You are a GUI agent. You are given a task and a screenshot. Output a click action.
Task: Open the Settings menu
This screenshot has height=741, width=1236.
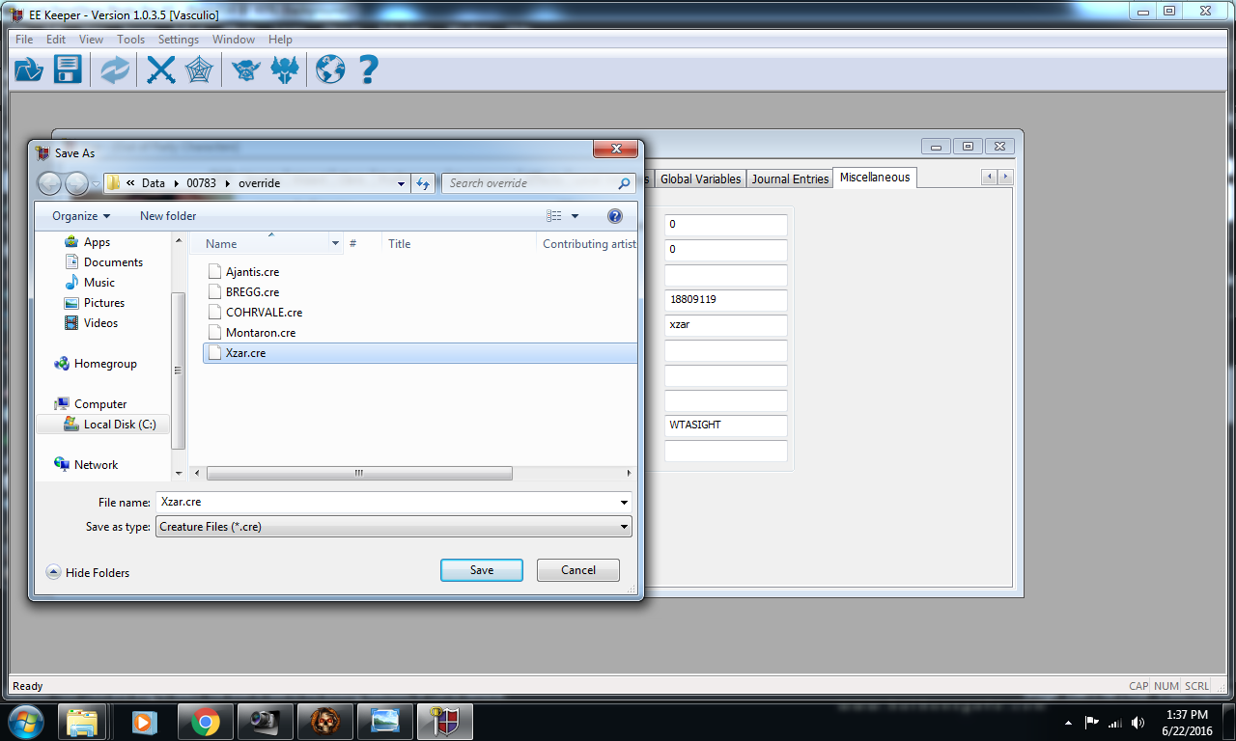click(x=178, y=40)
